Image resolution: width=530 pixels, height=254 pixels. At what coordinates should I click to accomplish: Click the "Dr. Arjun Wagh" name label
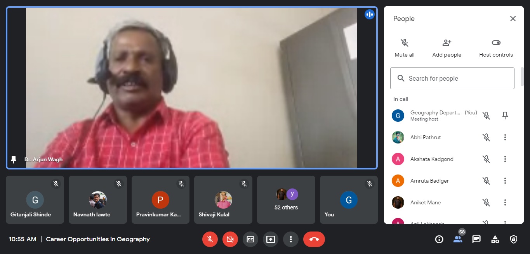[x=43, y=159]
